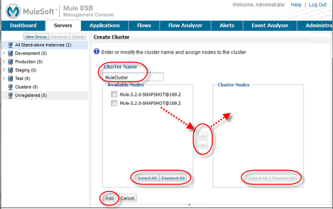
Task: Click the Unregistered server icon
Action: 10,95
